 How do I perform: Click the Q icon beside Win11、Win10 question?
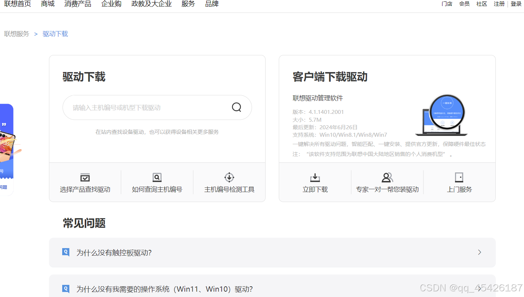click(x=66, y=289)
